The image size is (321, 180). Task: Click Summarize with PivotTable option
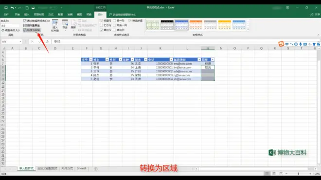click(36, 21)
